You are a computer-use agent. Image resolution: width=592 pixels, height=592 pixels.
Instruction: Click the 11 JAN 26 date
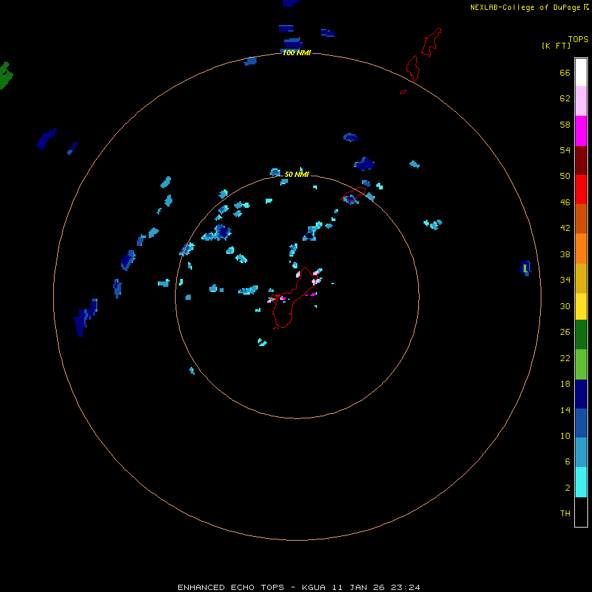point(358,587)
